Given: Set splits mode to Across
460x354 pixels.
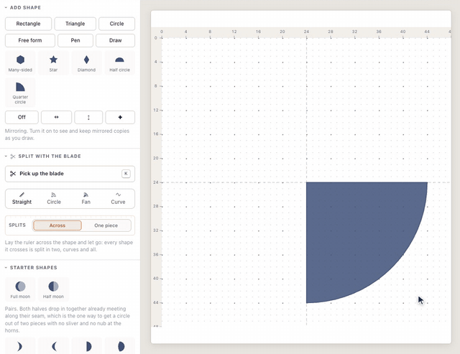Looking at the screenshot, I should click(57, 225).
